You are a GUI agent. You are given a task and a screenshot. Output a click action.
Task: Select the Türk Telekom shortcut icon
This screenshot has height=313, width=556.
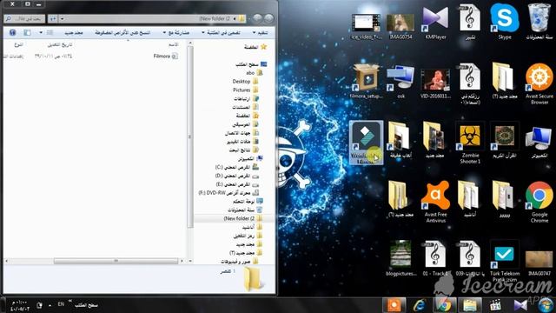504,261
